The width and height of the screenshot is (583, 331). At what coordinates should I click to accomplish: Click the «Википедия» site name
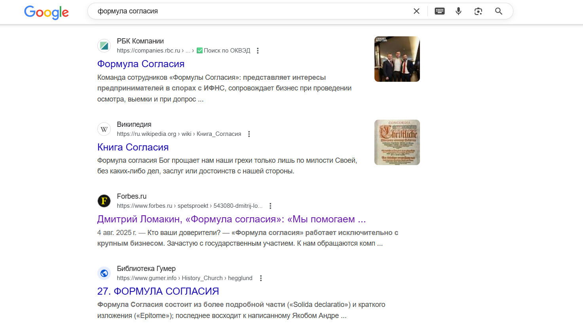(x=134, y=124)
